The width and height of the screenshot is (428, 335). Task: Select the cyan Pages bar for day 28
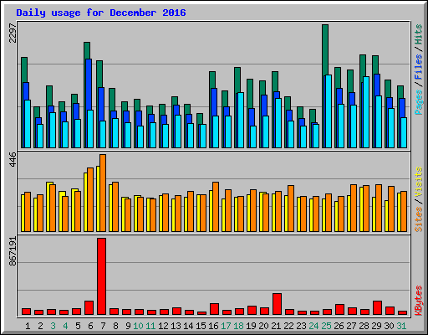coord(366,112)
